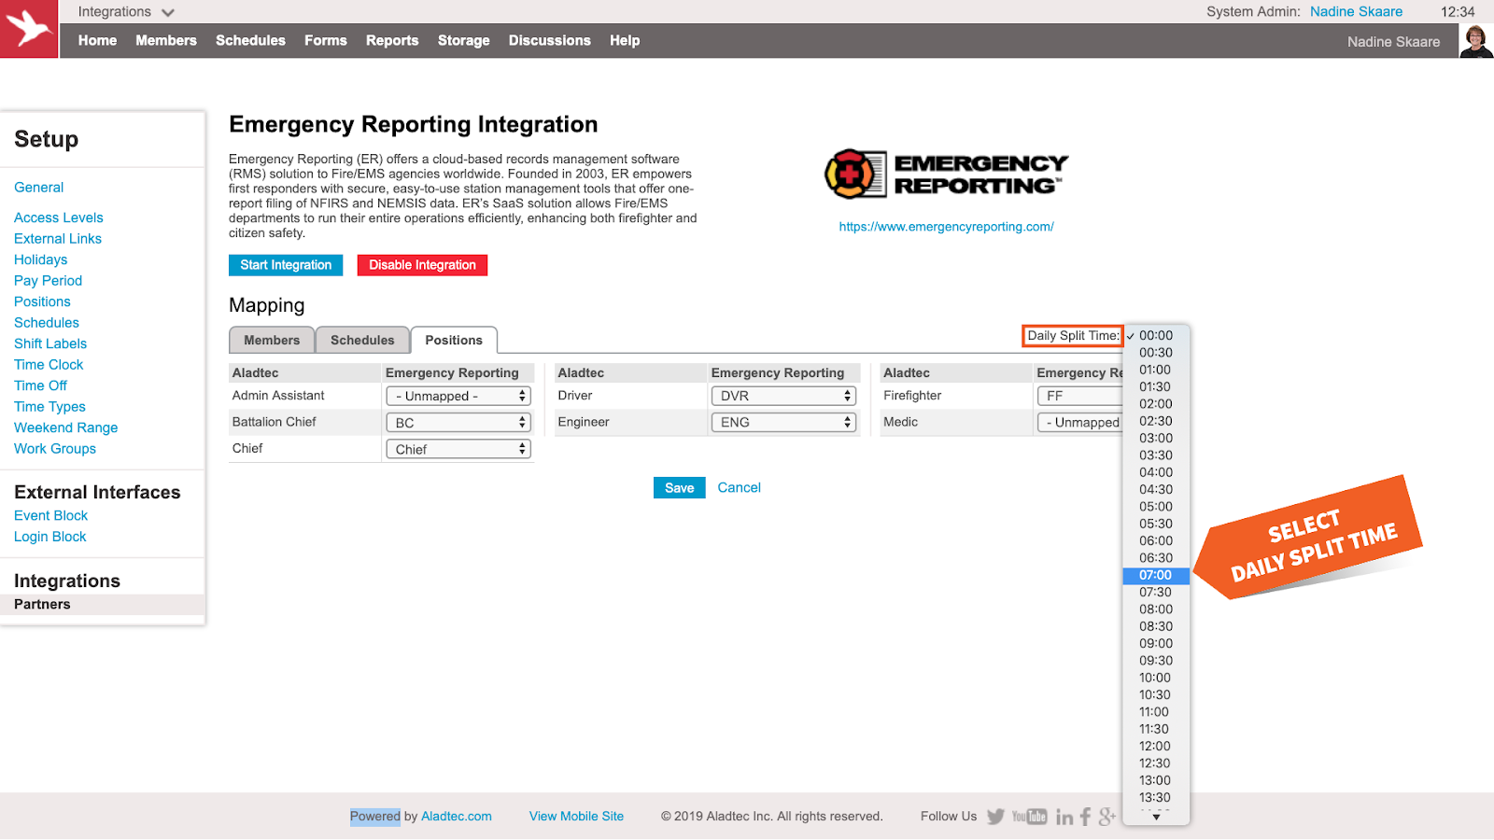
Task: Choose 09:30 split time option
Action: (1156, 661)
